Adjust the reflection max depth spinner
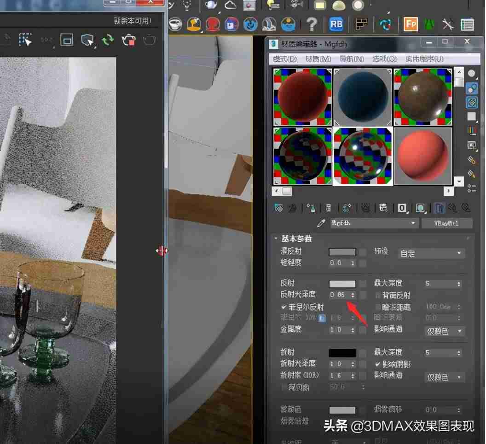The image size is (486, 444). point(459,284)
